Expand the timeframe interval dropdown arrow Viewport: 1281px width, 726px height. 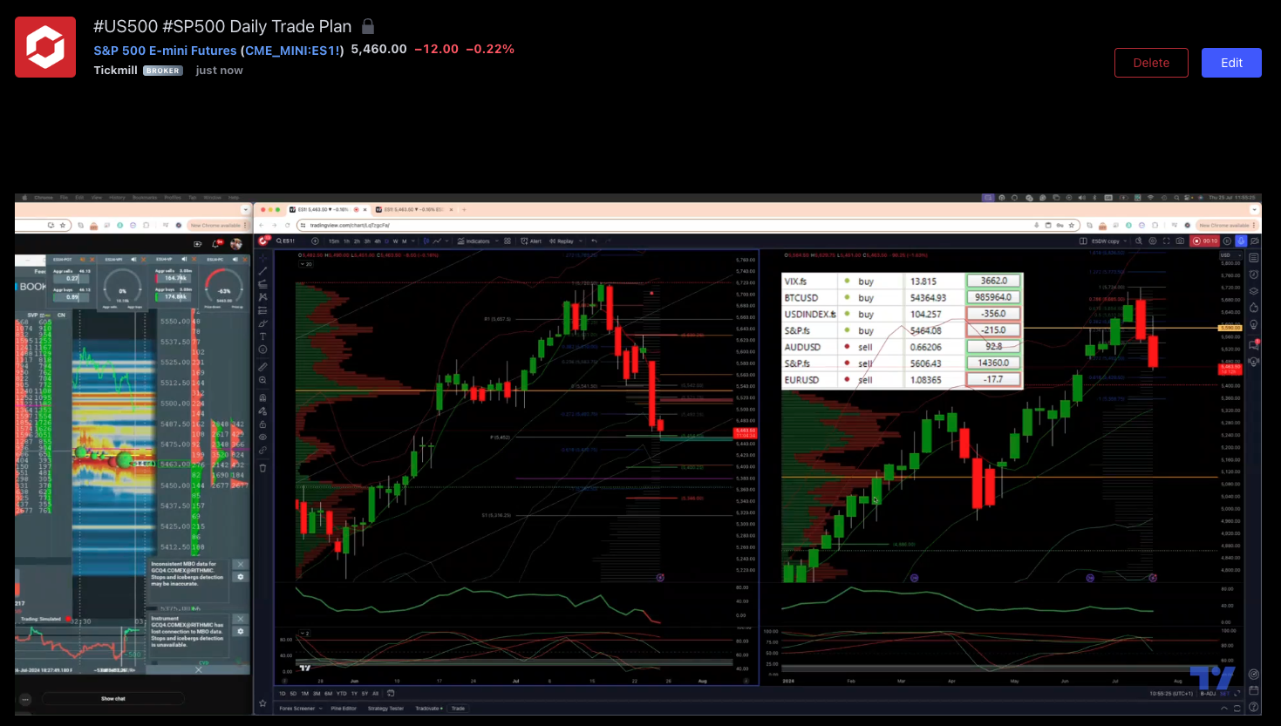pos(413,241)
